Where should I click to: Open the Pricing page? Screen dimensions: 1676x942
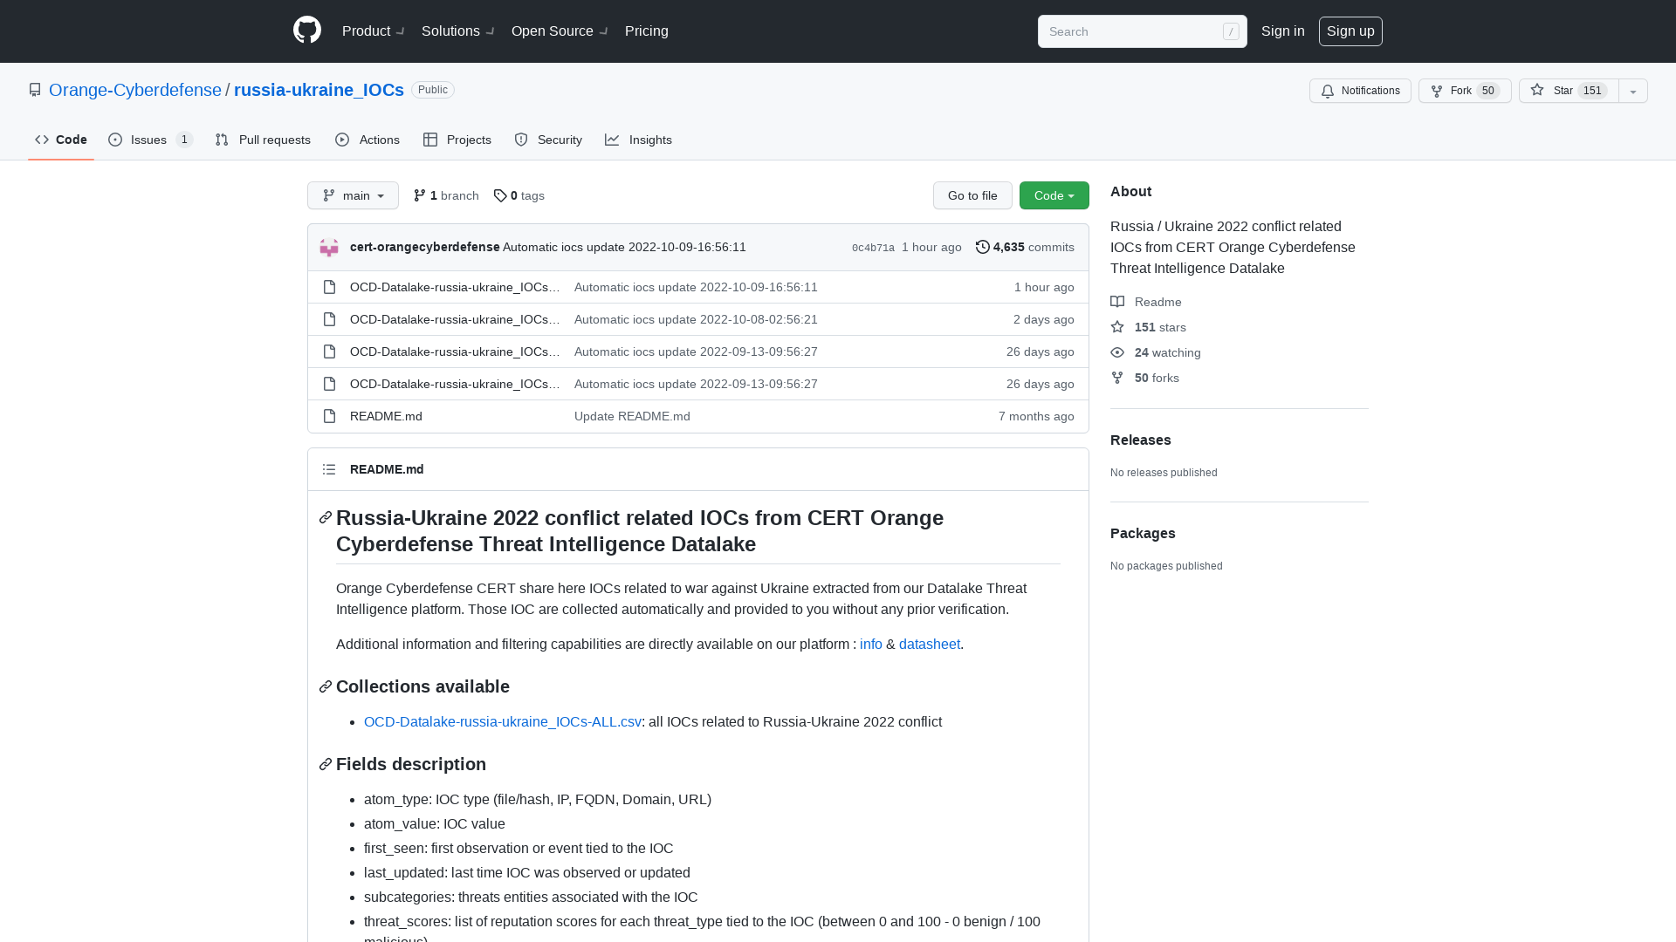click(647, 31)
